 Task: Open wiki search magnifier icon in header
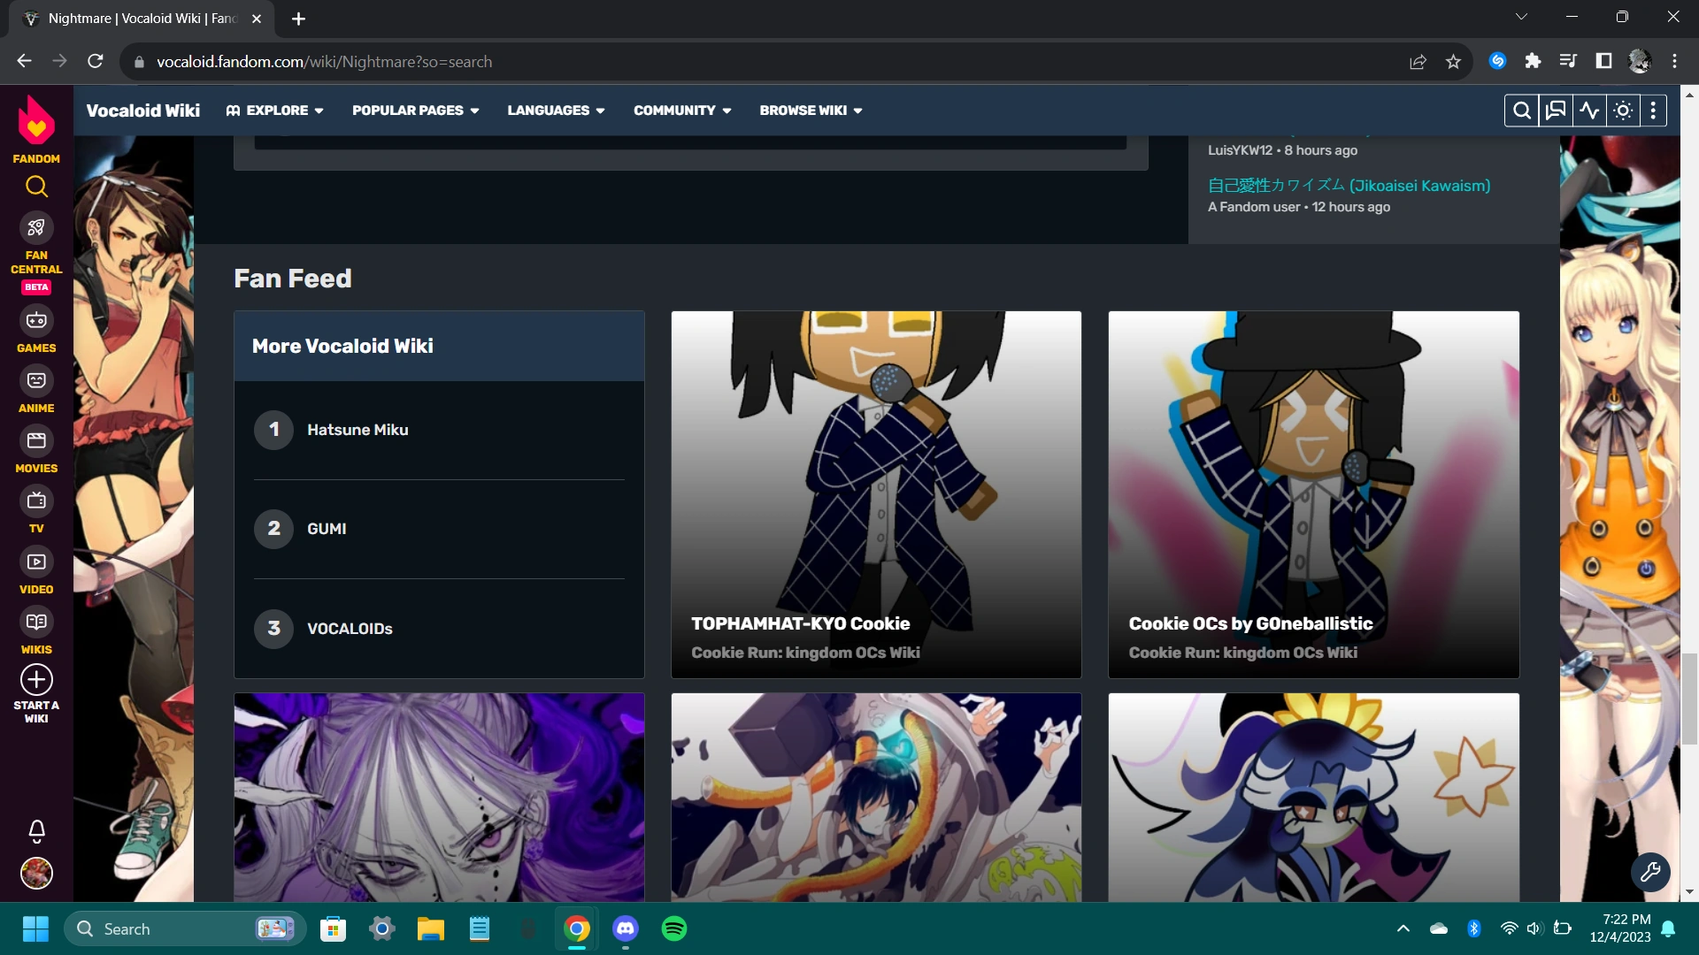tap(1521, 111)
